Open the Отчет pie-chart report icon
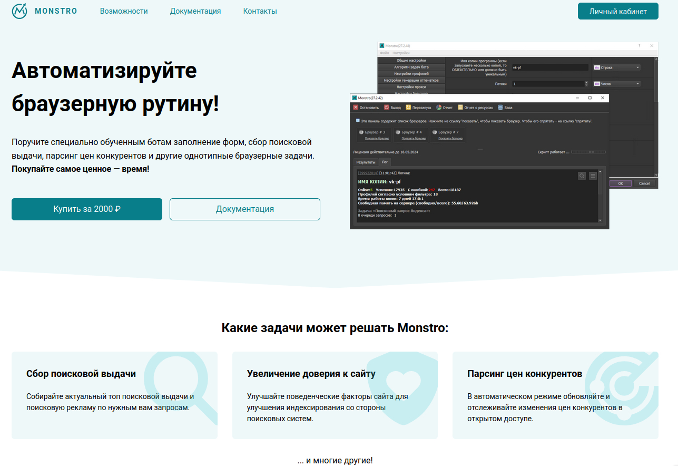This screenshot has width=678, height=466. pos(438,108)
